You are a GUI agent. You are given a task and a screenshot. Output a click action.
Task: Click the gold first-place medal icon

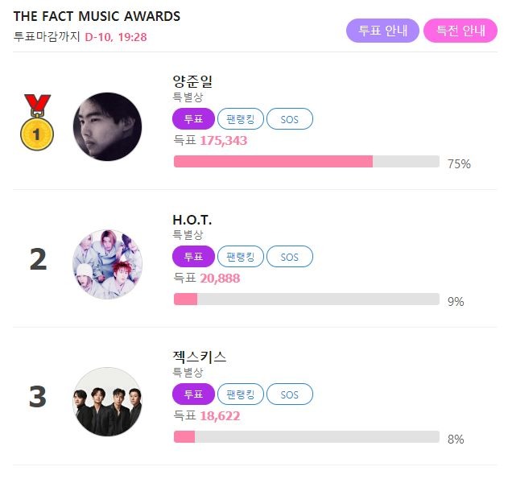(37, 122)
